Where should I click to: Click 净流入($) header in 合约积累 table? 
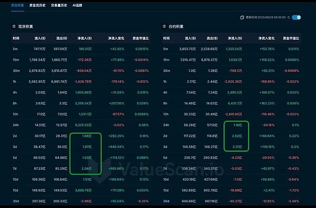[x=235, y=38]
